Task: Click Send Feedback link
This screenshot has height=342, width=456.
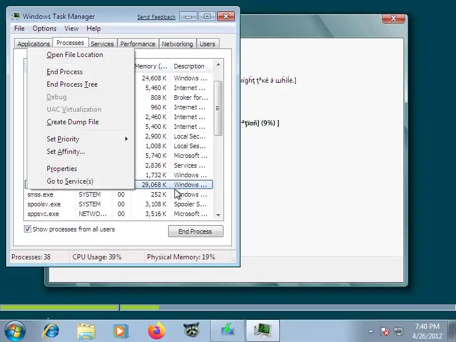Action: coord(156,17)
